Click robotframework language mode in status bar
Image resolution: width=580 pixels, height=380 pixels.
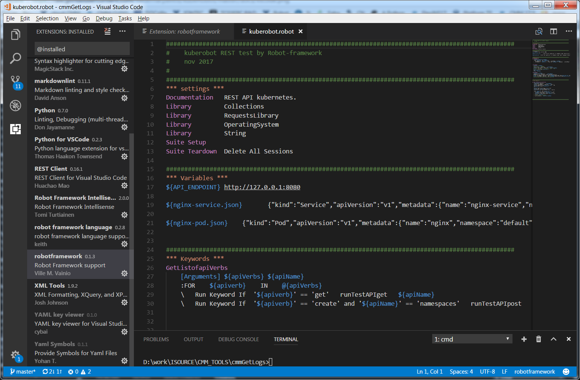534,372
